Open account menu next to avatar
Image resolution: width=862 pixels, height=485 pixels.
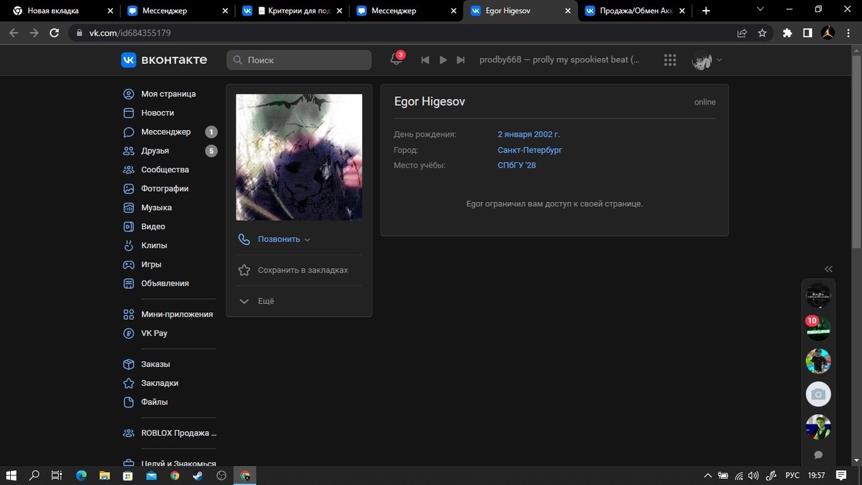point(719,60)
